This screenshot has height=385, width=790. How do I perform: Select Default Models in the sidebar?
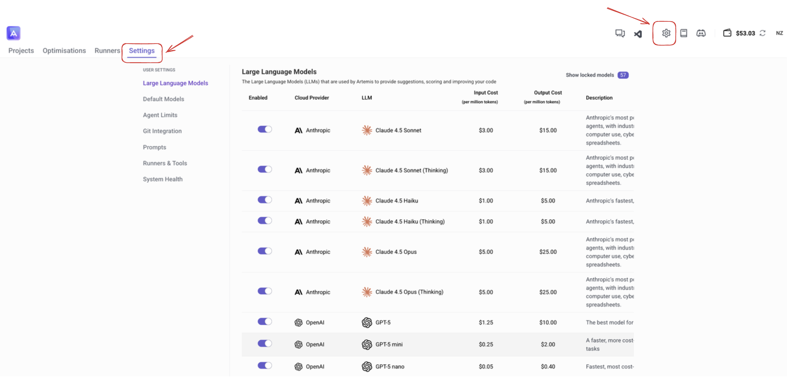pos(163,99)
